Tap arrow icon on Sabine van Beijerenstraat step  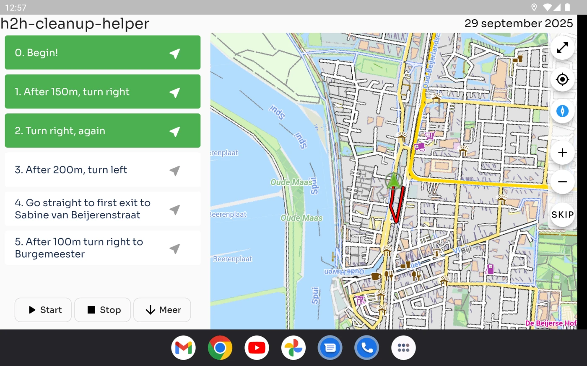tap(175, 209)
